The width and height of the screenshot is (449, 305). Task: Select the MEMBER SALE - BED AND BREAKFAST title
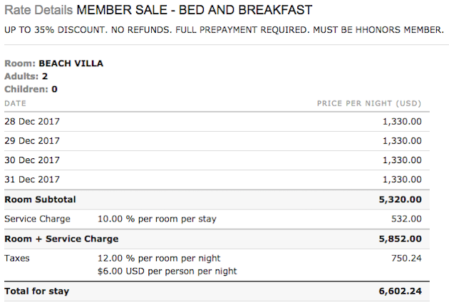coord(195,10)
